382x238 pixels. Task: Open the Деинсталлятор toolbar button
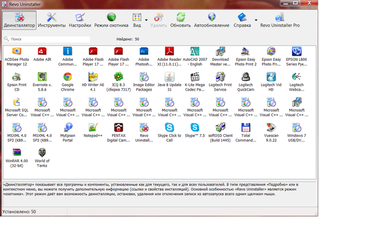point(19,20)
